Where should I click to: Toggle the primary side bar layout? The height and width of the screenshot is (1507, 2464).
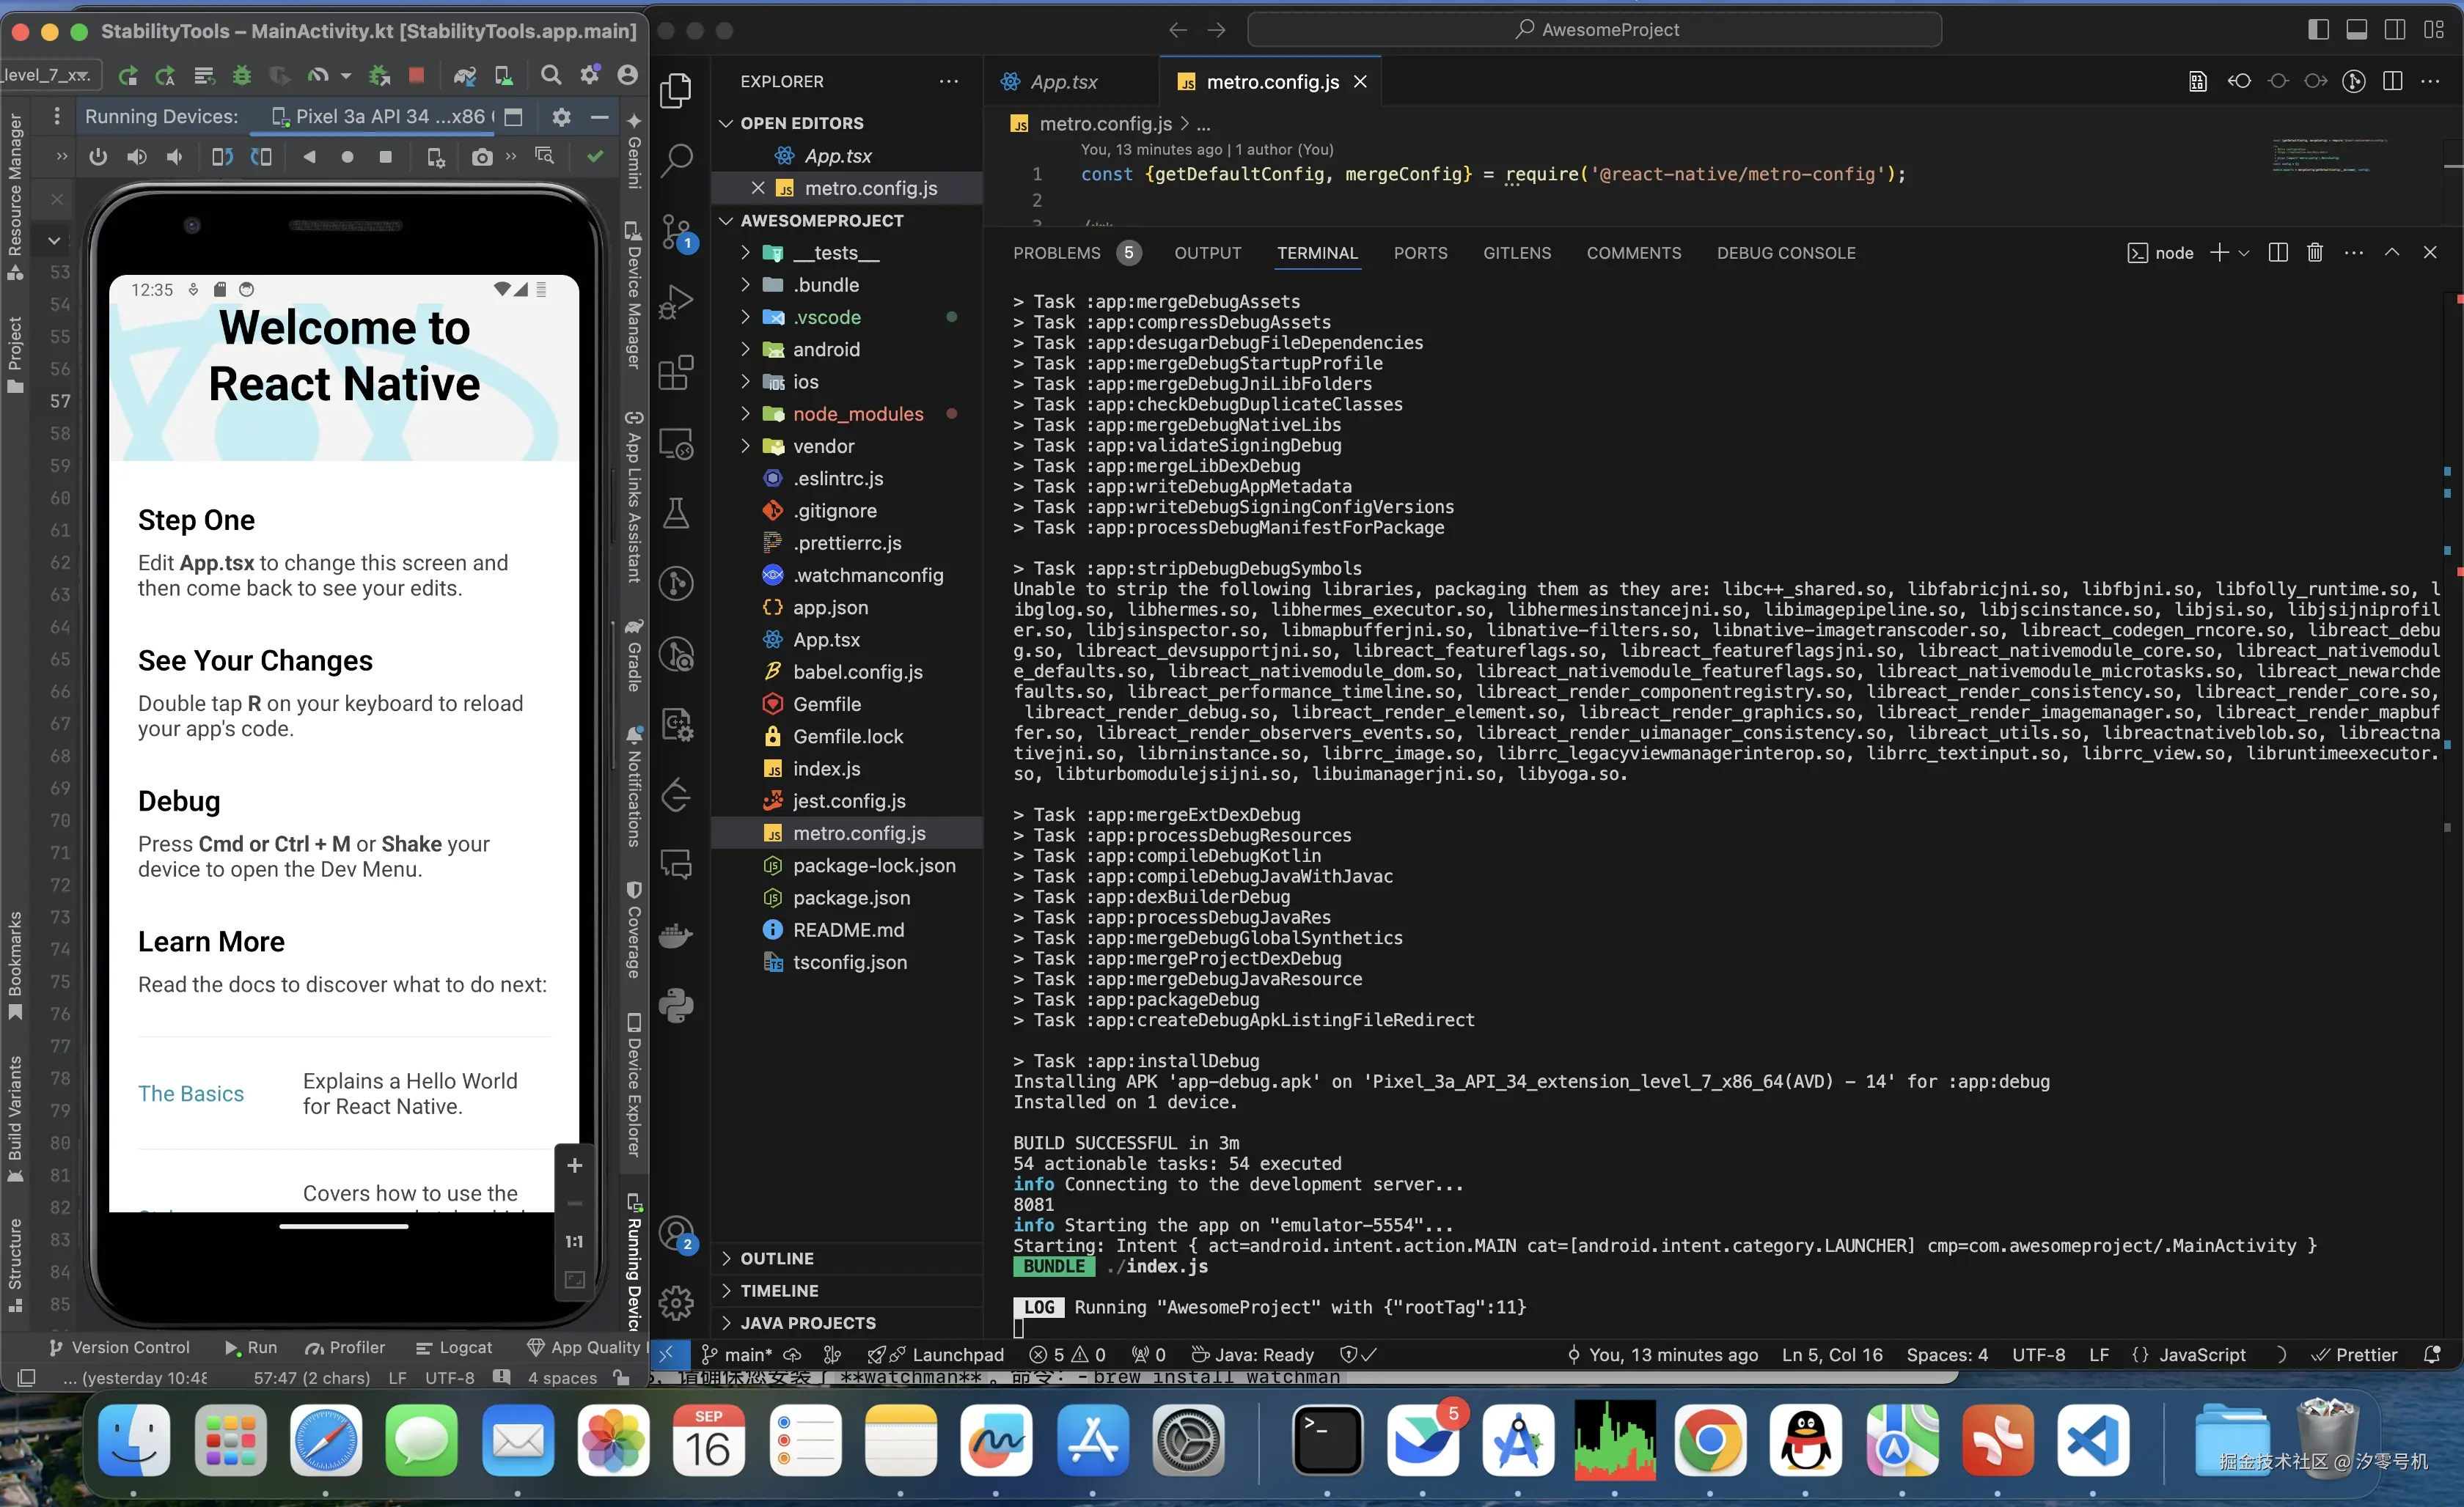[x=2318, y=30]
